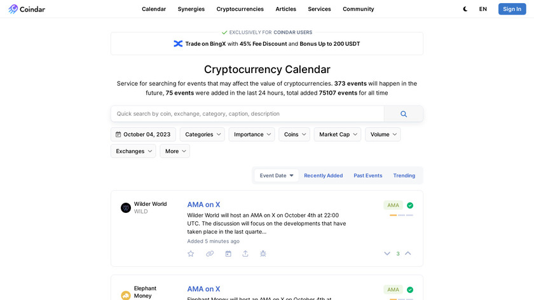Click the Coindar logo
This screenshot has width=534, height=300.
coord(27,9)
